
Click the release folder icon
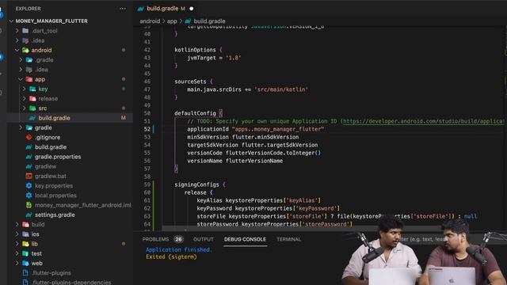(x=32, y=98)
